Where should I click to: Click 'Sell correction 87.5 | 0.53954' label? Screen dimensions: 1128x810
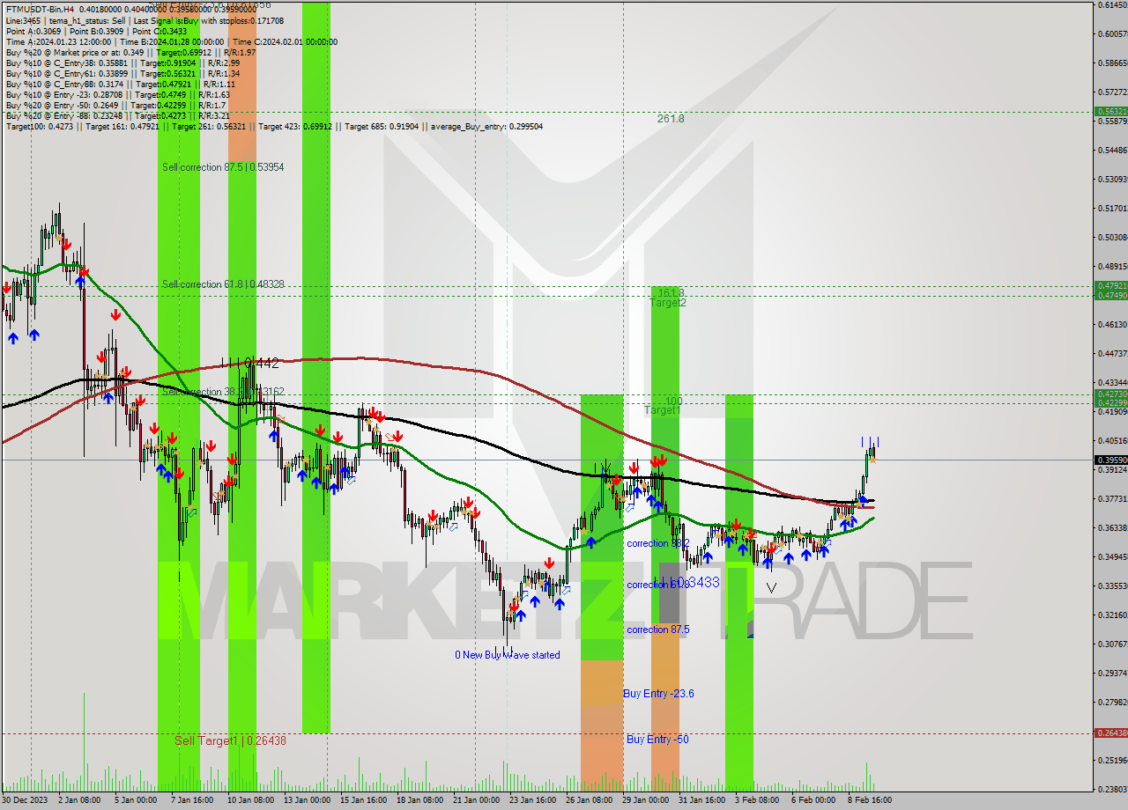[223, 166]
